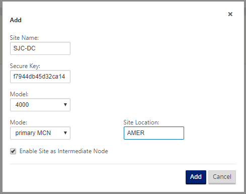Open the Mode dropdown showing primary MCN
Image resolution: width=246 pixels, height=194 pixels.
(x=40, y=133)
